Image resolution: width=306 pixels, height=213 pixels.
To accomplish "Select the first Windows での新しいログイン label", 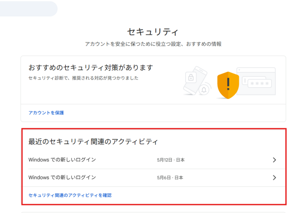I will (x=62, y=160).
